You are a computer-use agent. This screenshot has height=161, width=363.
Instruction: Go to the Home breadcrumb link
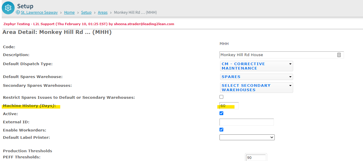coord(69,12)
